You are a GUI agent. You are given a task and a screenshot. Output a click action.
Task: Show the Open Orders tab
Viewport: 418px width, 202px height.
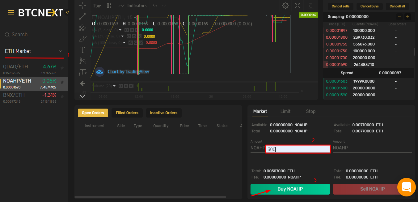tap(93, 113)
